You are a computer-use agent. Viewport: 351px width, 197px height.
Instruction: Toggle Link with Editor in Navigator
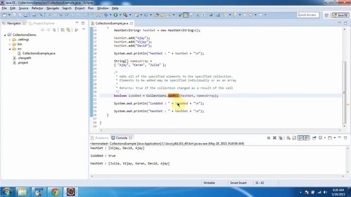(68, 30)
